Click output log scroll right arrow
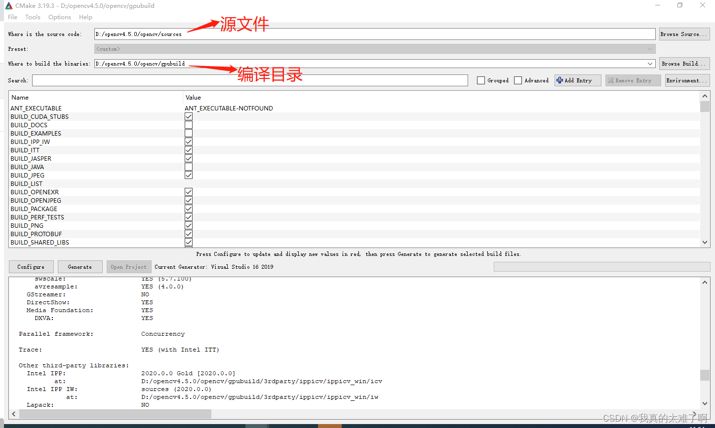Image resolution: width=715 pixels, height=428 pixels. coord(694,414)
